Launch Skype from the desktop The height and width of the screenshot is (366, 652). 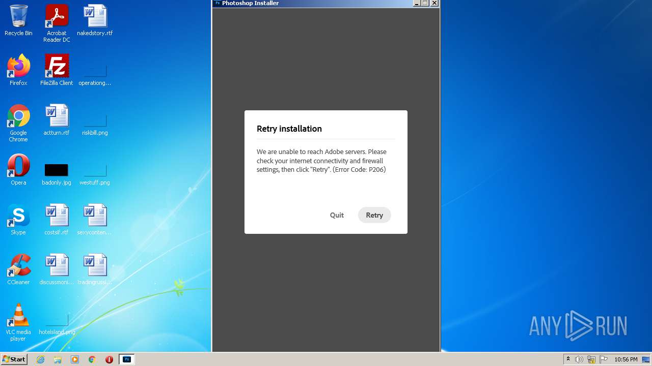(x=18, y=220)
